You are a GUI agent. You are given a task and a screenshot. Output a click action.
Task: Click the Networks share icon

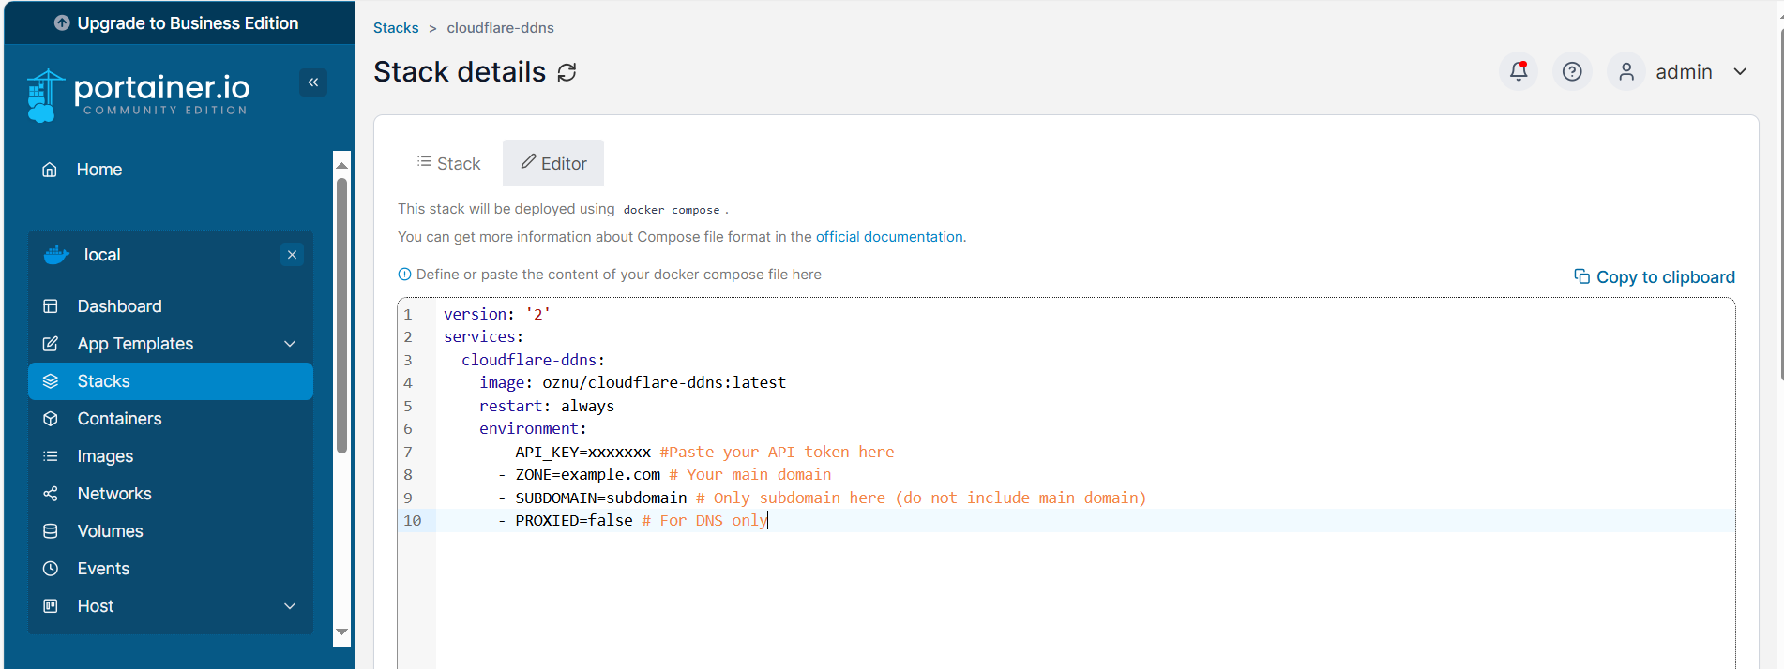point(51,494)
